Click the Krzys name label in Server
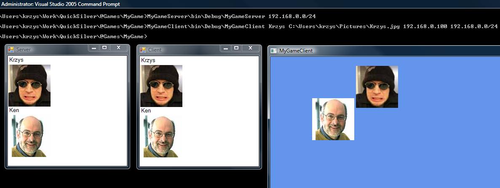This screenshot has width=500, height=188. 16,60
